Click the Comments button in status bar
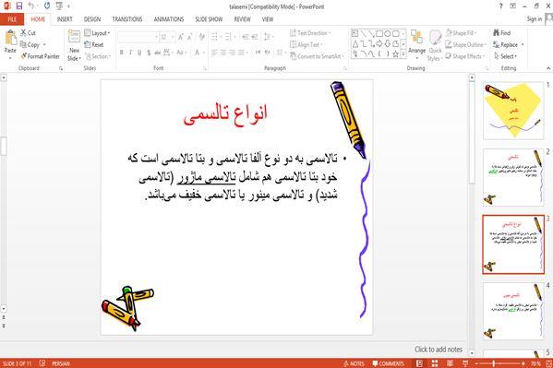The image size is (553, 368). pyautogui.click(x=389, y=363)
